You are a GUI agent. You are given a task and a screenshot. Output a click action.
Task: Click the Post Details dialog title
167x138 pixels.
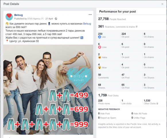click(11, 4)
